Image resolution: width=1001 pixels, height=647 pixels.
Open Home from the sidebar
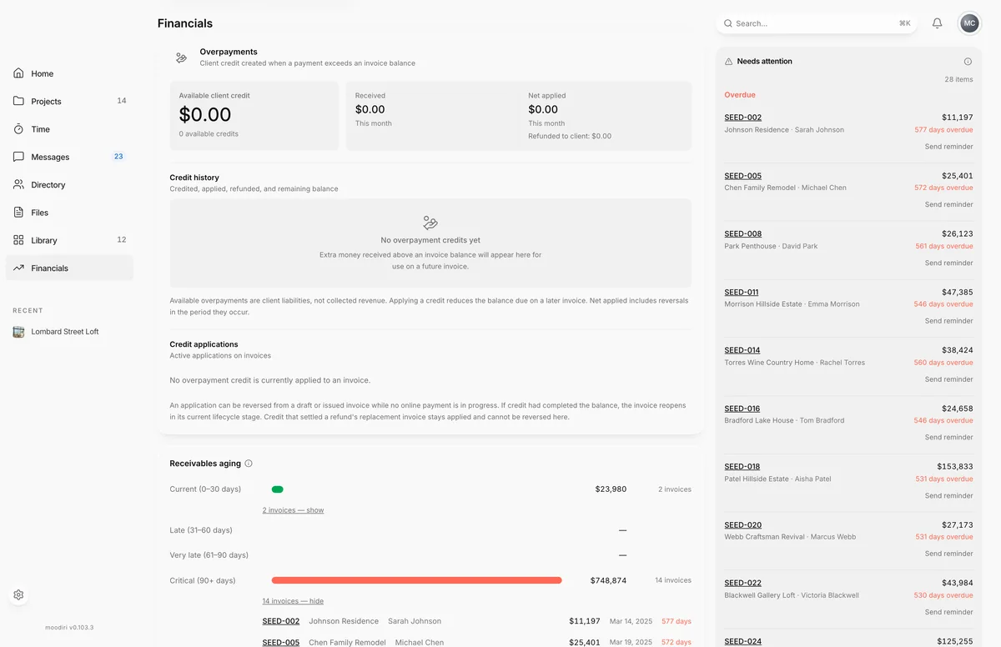69,73
